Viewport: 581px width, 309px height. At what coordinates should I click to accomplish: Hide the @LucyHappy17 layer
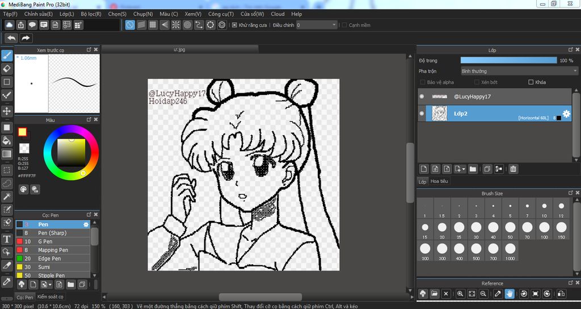pyautogui.click(x=422, y=97)
